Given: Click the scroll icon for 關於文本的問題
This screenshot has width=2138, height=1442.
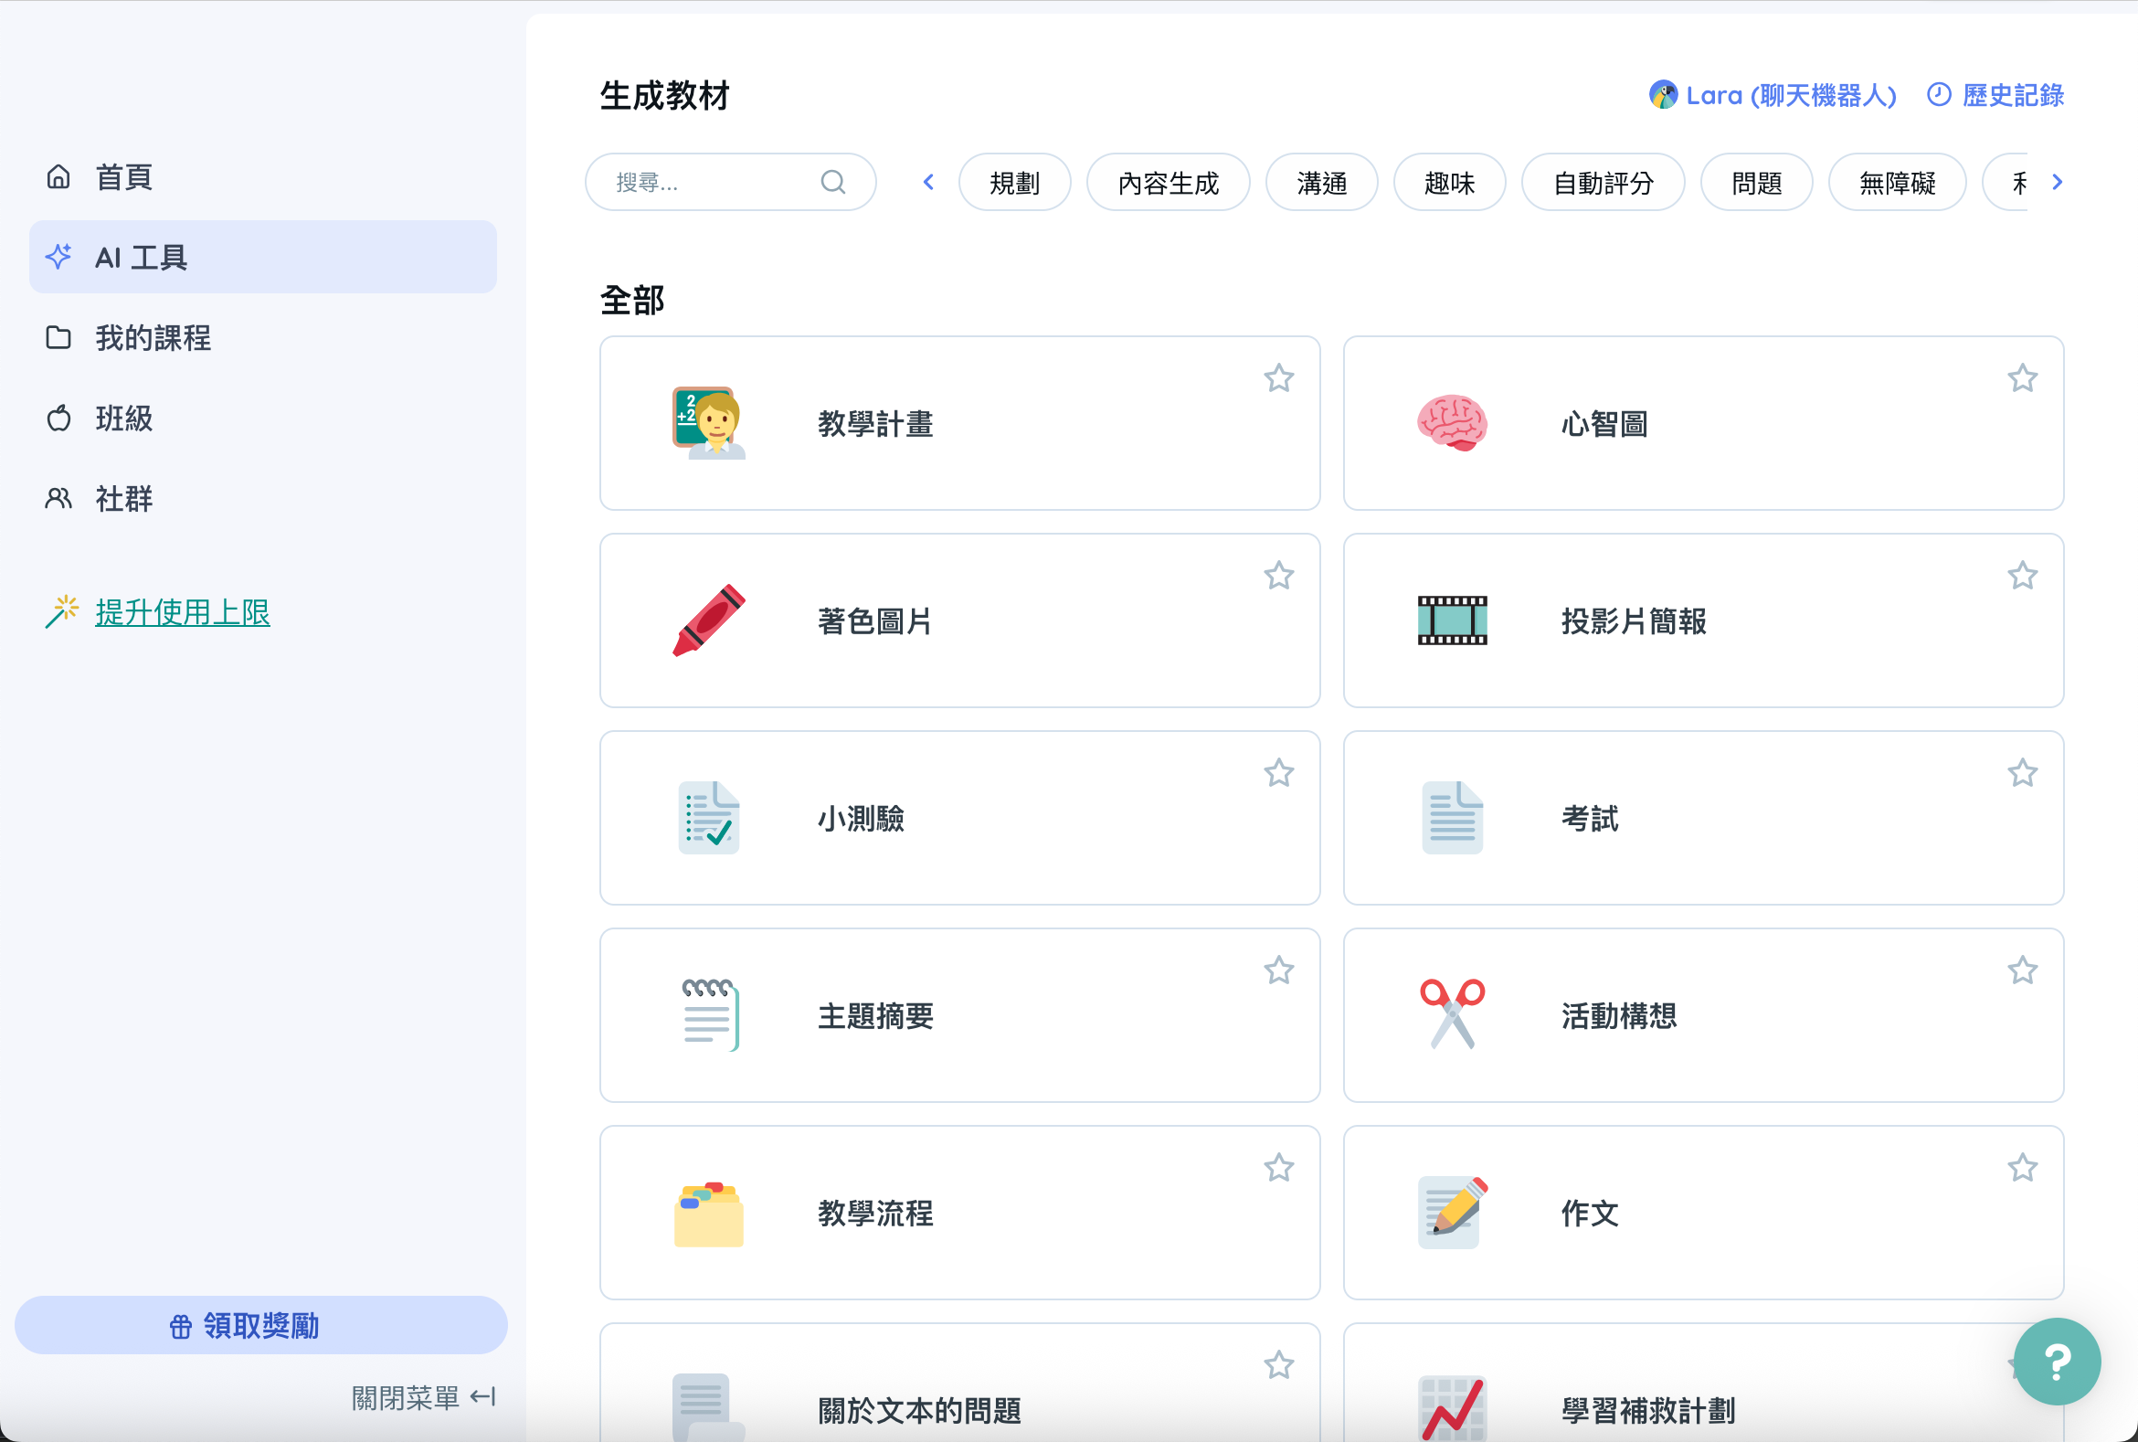Looking at the screenshot, I should [709, 1408].
